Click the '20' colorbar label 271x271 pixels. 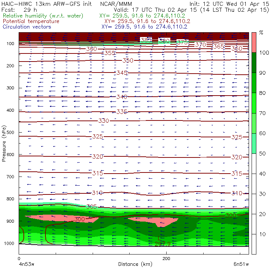click(x=262, y=214)
